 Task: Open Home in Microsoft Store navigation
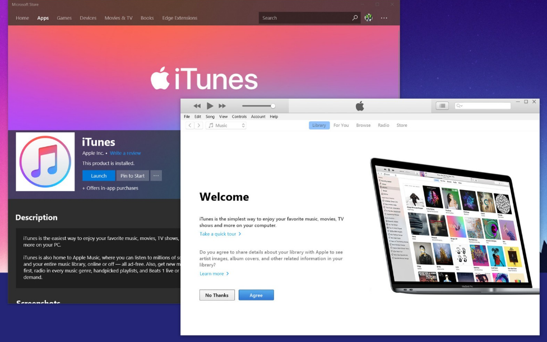pyautogui.click(x=22, y=18)
